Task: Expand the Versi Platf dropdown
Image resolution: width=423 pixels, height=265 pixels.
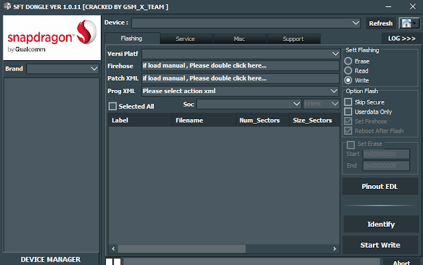Action: [241, 54]
